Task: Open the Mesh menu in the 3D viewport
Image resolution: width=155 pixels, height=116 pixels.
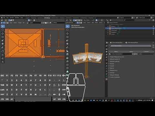Action: 97,23
